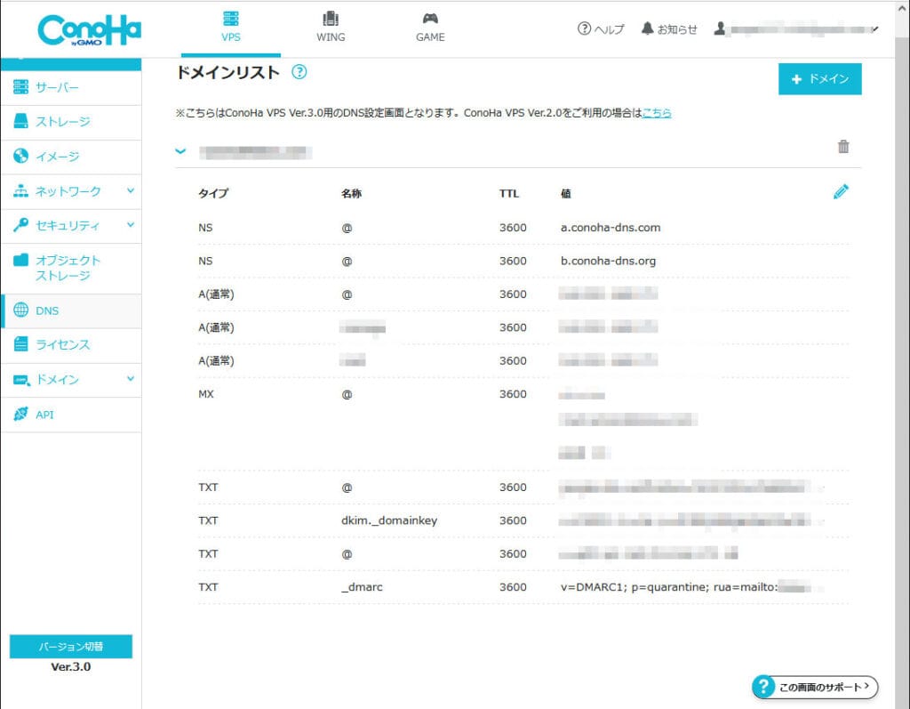Click the GAME controller icon
The image size is (910, 709).
pyautogui.click(x=430, y=19)
